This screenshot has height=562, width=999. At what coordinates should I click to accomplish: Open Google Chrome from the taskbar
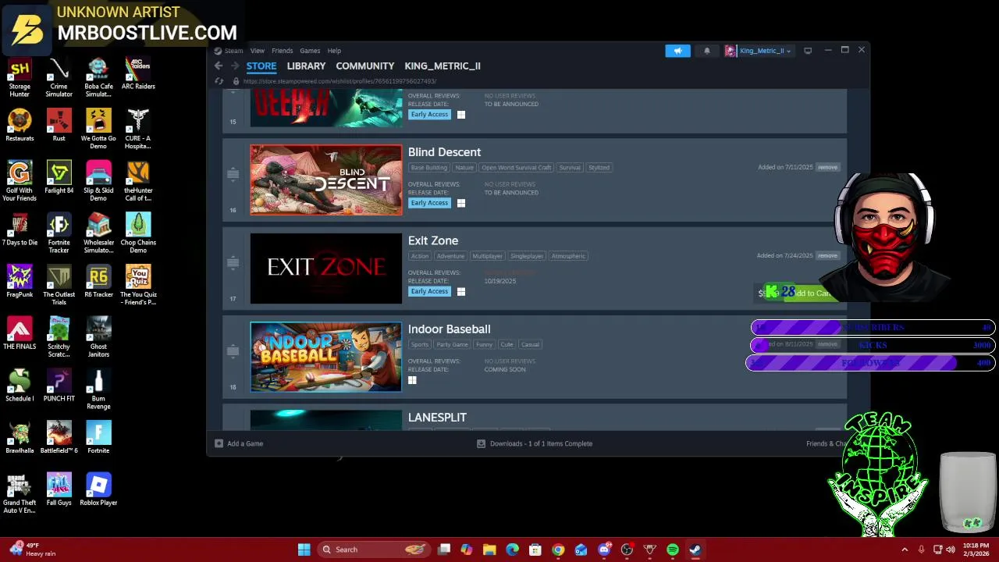(558, 550)
